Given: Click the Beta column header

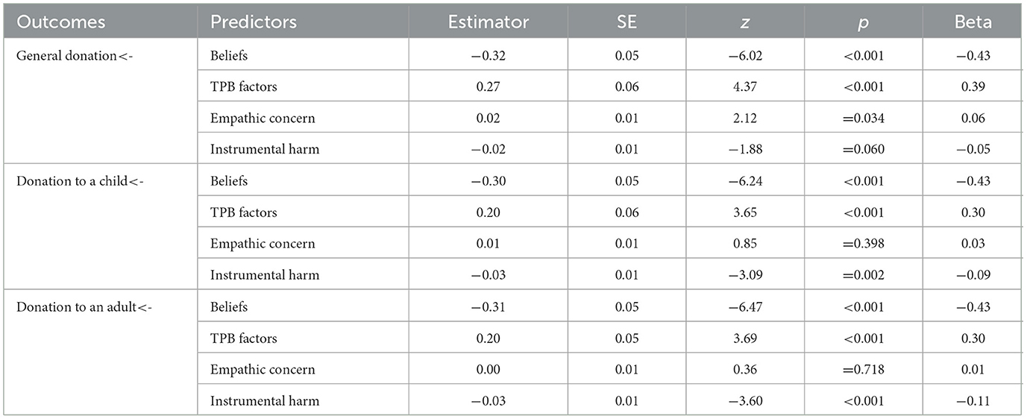Looking at the screenshot, I should click(x=973, y=22).
